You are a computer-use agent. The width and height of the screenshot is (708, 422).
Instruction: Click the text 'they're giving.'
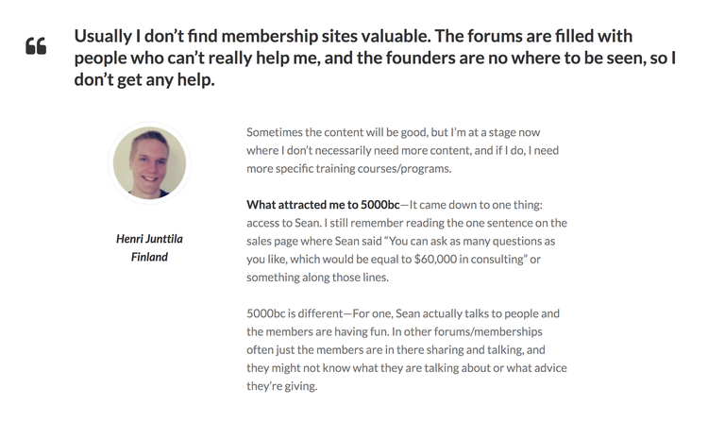(x=281, y=386)
